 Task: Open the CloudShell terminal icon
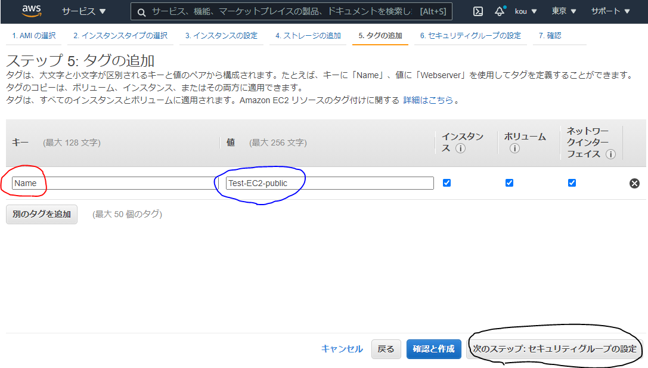478,11
